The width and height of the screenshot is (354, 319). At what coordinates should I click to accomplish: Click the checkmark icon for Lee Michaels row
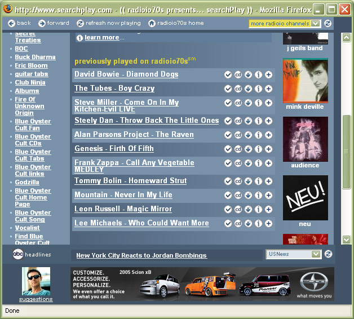228,224
